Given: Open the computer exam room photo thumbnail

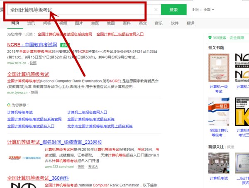Looking at the screenshot, I should [x=219, y=163].
